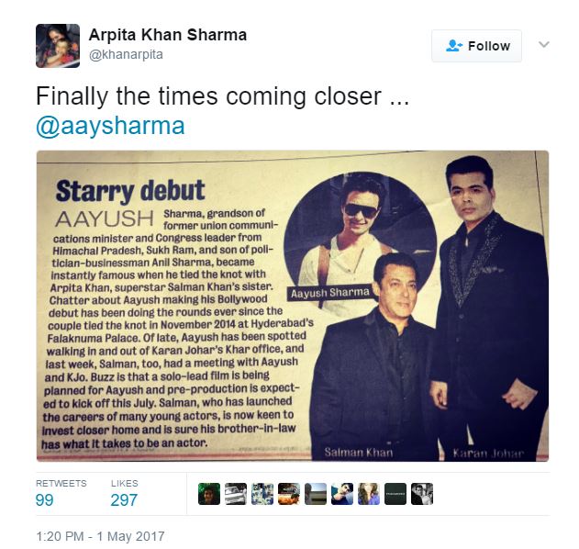Click the Follow button
This screenshot has width=579, height=549.
[477, 46]
